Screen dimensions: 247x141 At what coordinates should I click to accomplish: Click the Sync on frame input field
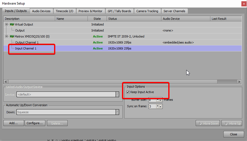[x=152, y=106]
